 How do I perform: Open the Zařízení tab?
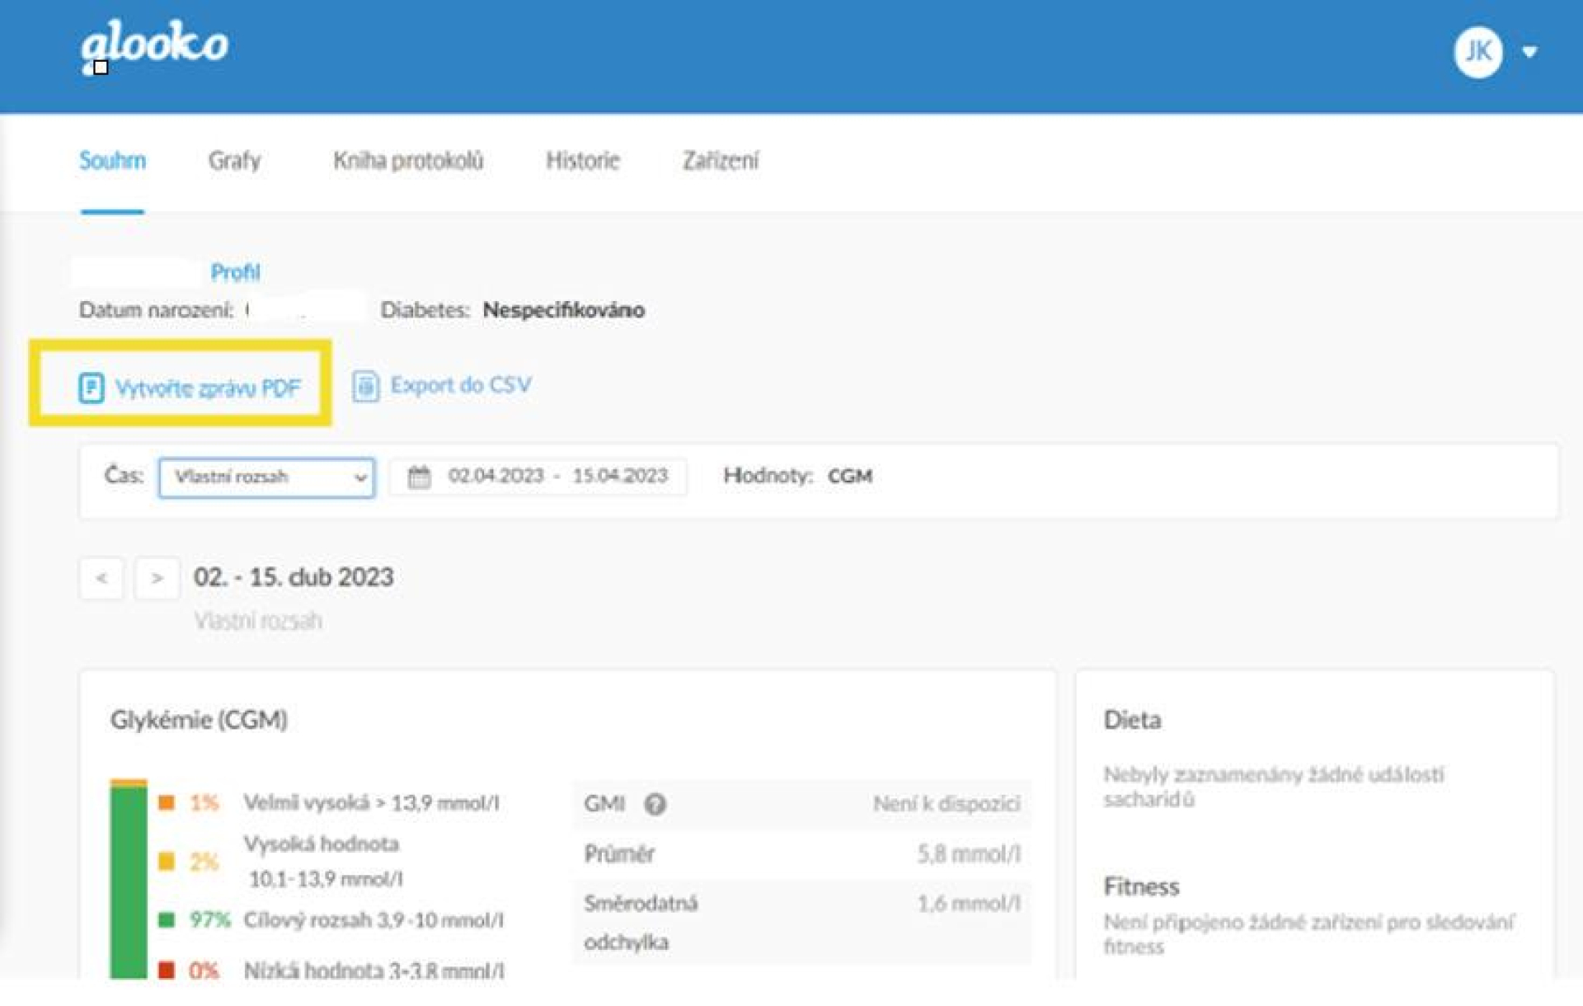(x=720, y=160)
